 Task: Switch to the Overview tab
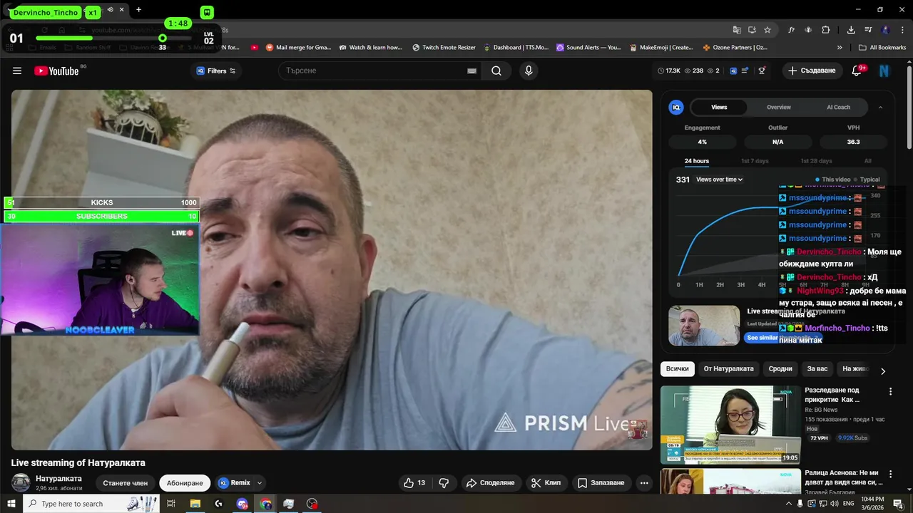[779, 107]
